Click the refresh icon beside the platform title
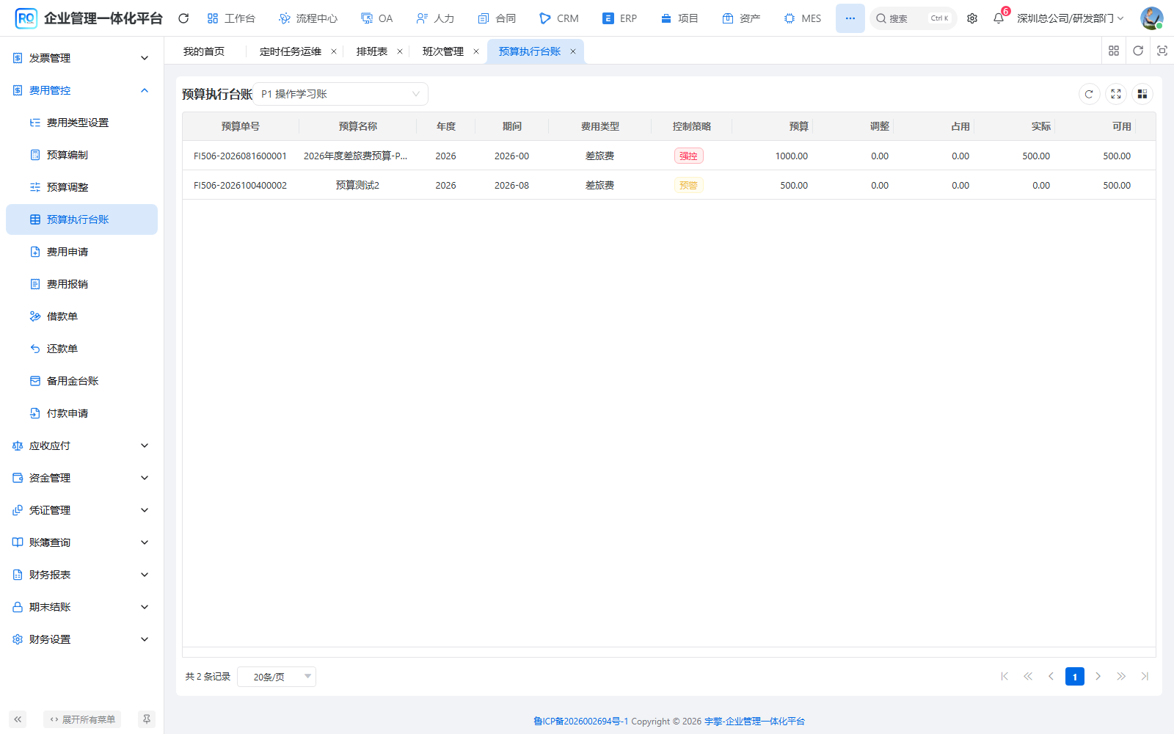The height and width of the screenshot is (734, 1174). 183,18
